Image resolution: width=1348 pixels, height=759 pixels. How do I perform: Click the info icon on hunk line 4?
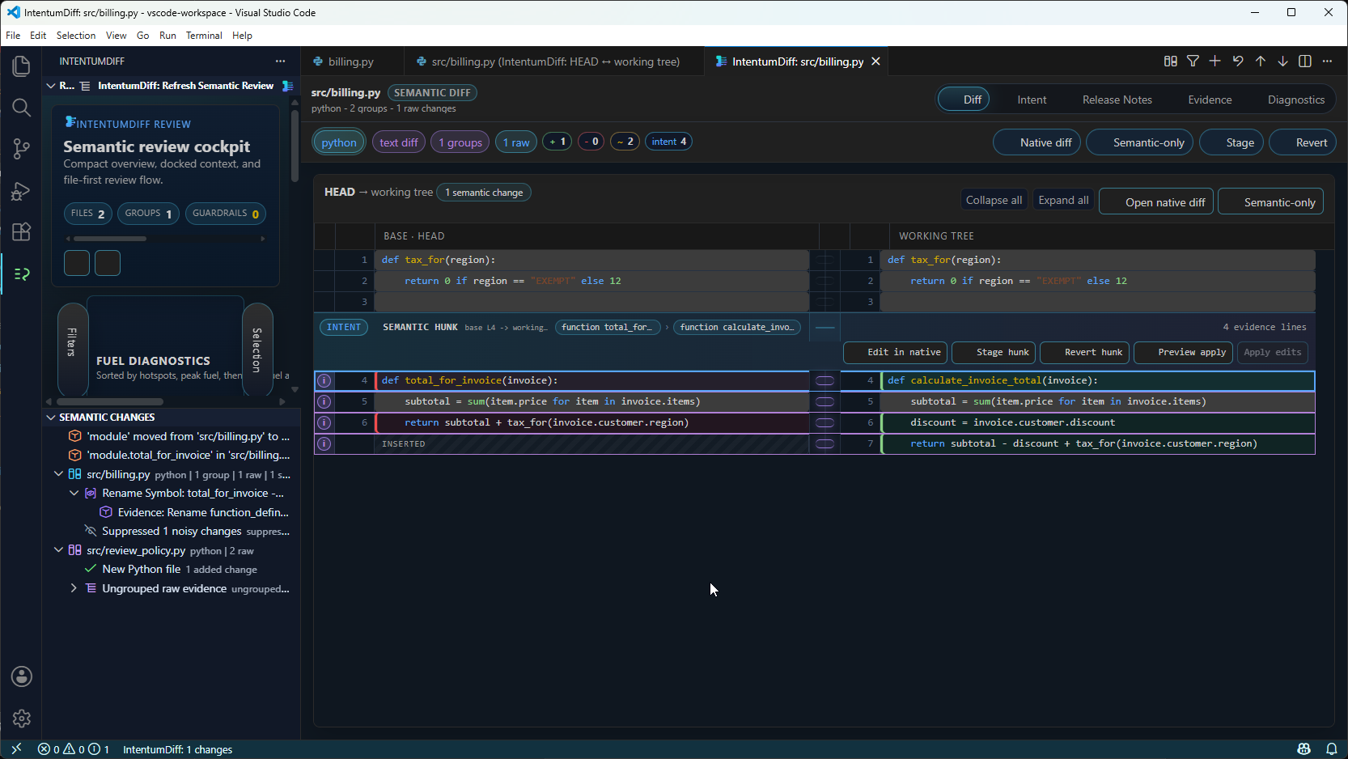point(324,380)
